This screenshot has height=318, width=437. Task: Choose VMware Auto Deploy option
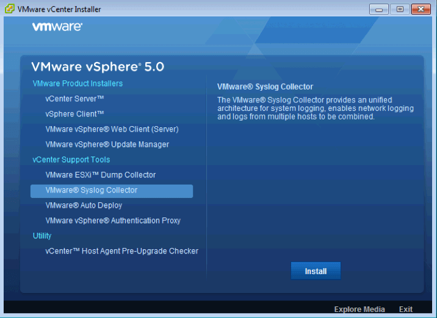pyautogui.click(x=84, y=205)
